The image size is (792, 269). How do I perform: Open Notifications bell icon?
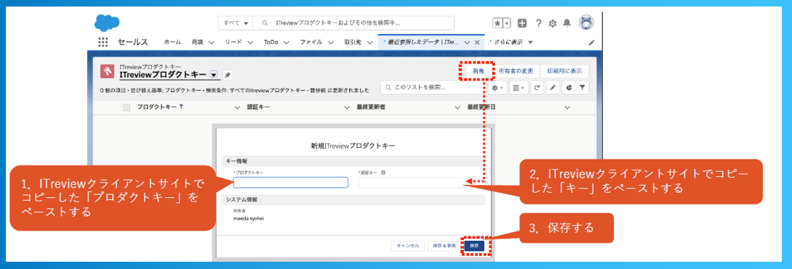point(567,22)
